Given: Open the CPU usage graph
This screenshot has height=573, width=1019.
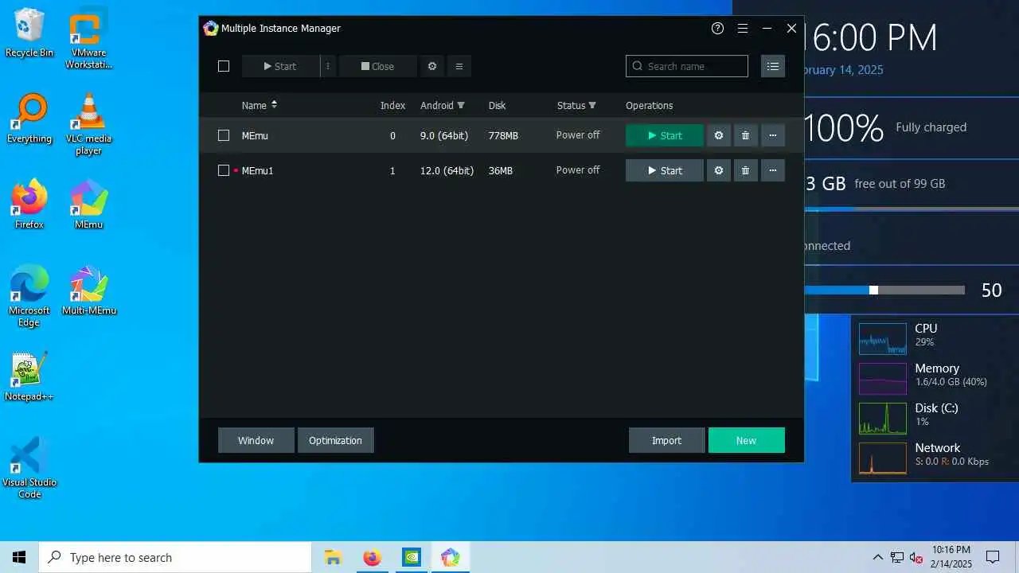Looking at the screenshot, I should pos(882,339).
